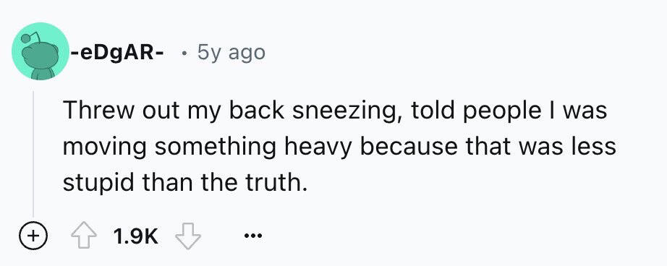Click the dot separator before timestamp
667x266 pixels.
[x=184, y=54]
